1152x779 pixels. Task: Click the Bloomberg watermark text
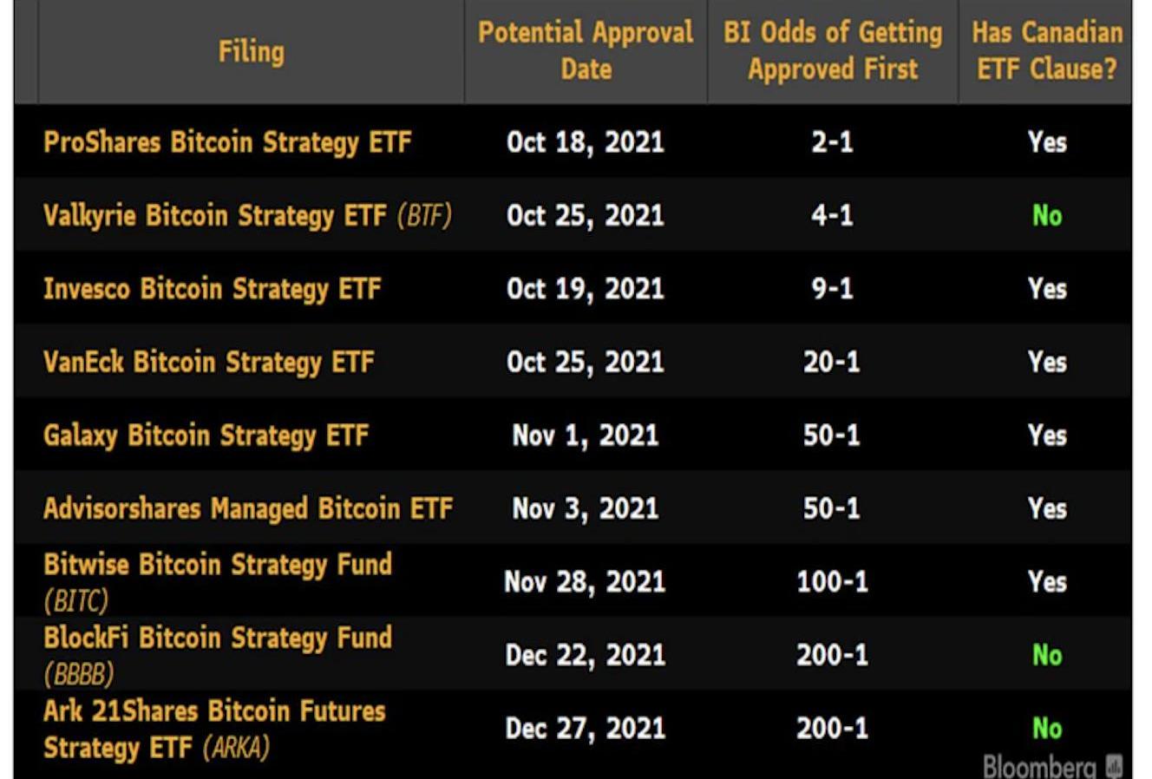[1039, 767]
